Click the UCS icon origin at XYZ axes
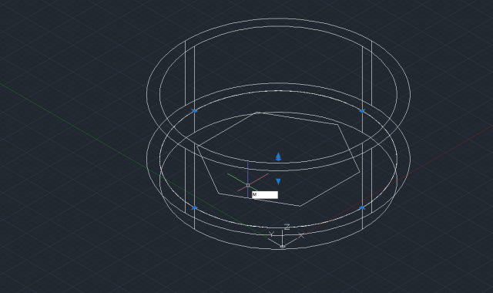 [x=283, y=247]
